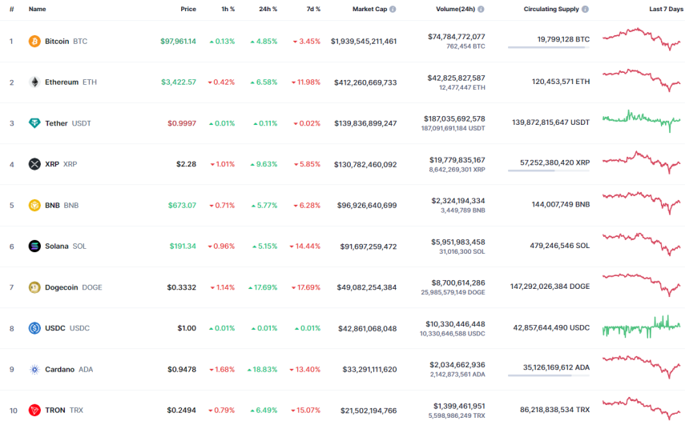Sort by the 24h % column header
689x429 pixels.
coord(268,10)
